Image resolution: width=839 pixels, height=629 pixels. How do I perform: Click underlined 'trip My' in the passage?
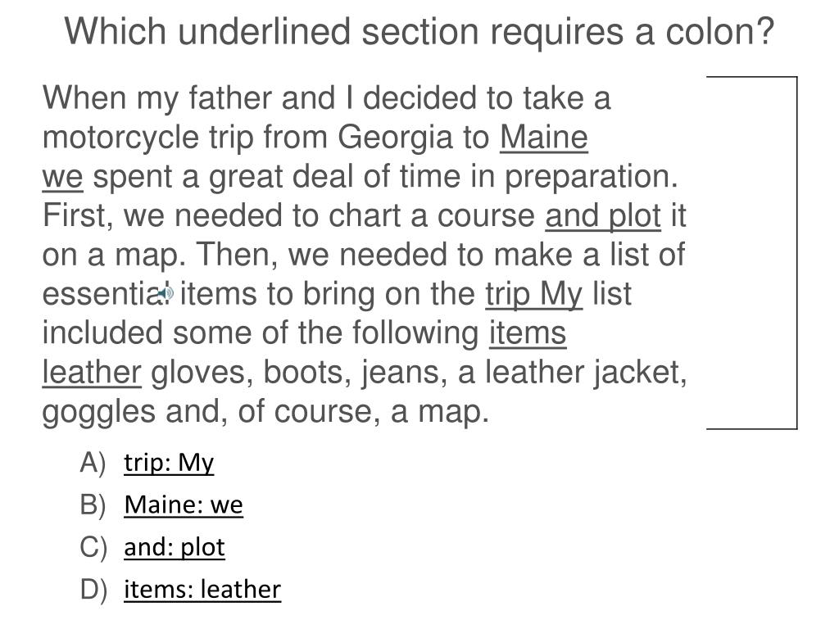click(533, 294)
